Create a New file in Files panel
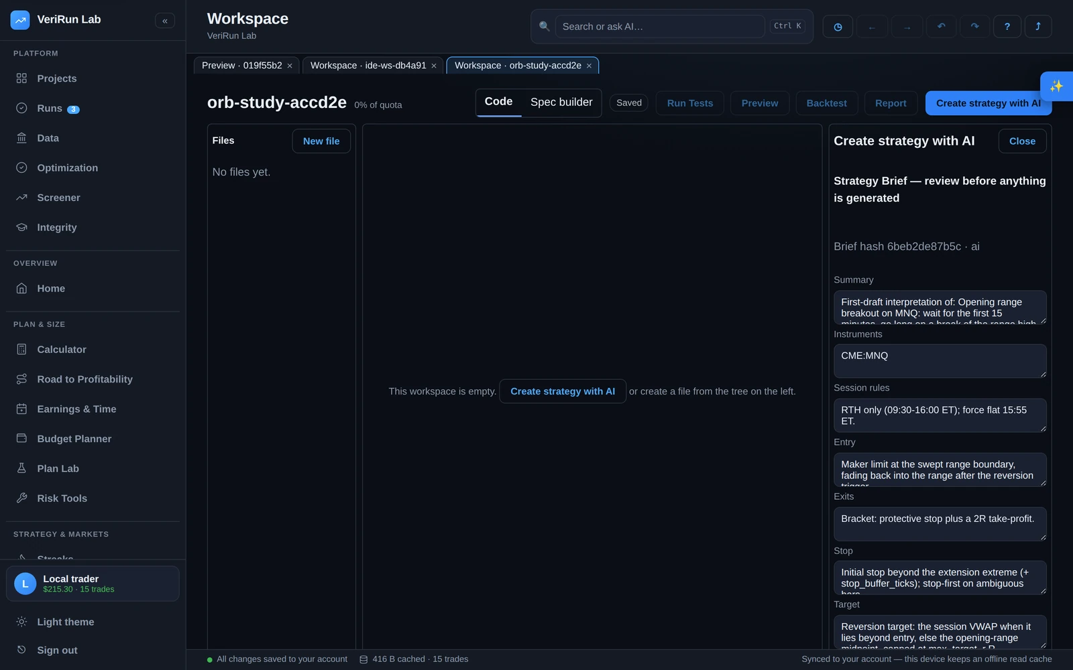Screen dimensions: 1073x670 (x=321, y=141)
